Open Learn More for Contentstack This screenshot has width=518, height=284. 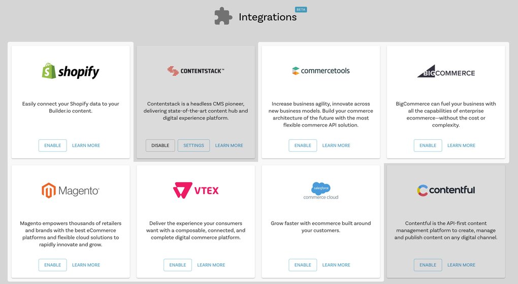coord(229,145)
